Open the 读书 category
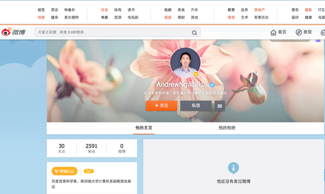The image size is (325, 194). coord(131,10)
